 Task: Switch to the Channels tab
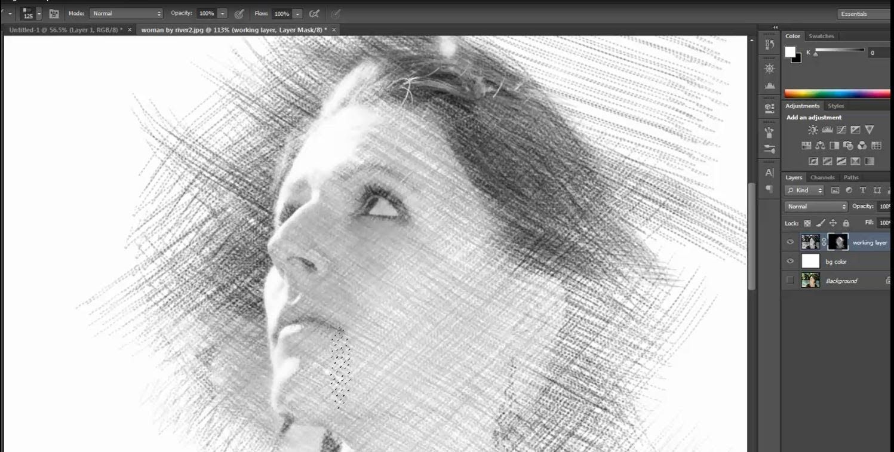822,177
